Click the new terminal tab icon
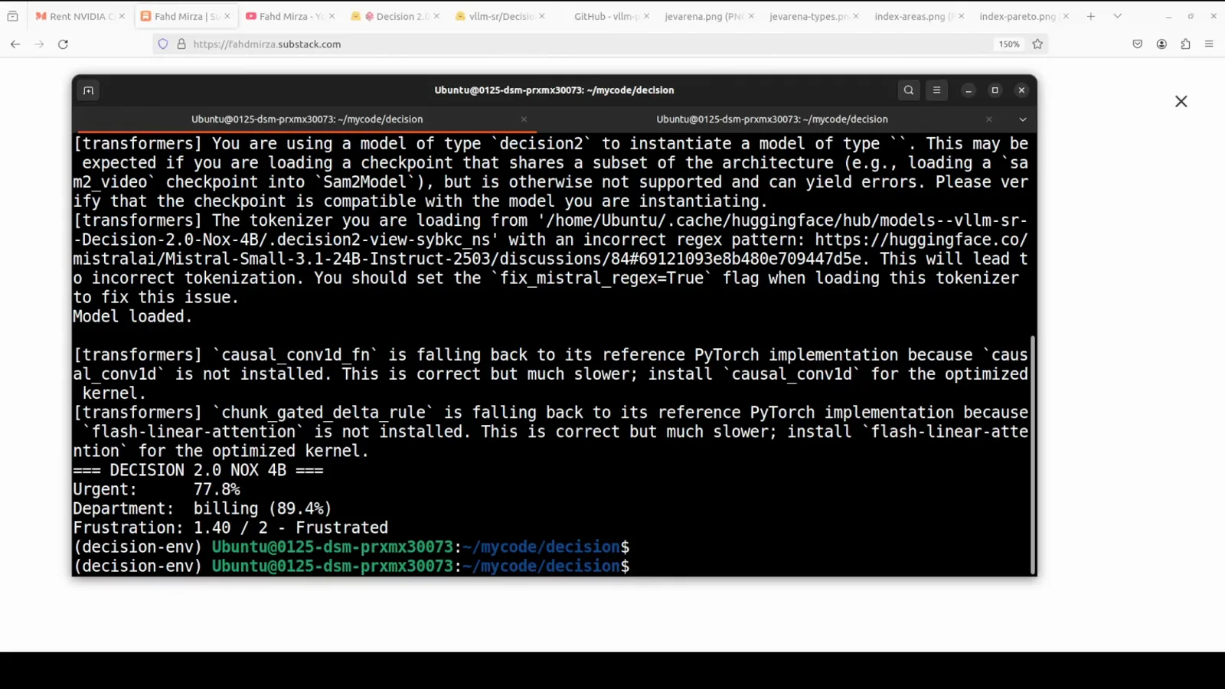 click(x=88, y=90)
